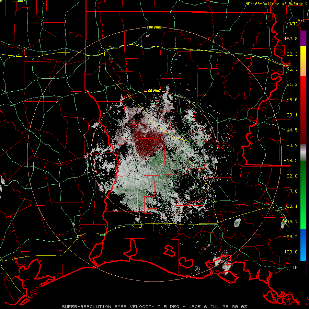Click the -94.2 velocity scale value
This screenshot has width=309, height=309.
pos(291,237)
